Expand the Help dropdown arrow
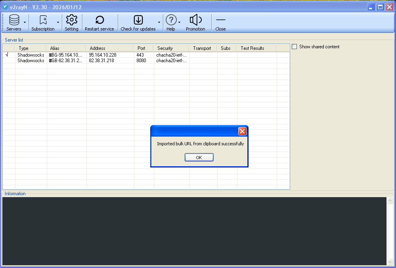The height and width of the screenshot is (268, 396). tap(179, 23)
